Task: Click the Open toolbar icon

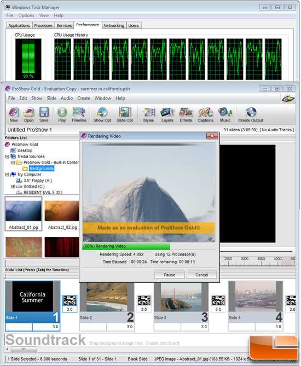Action: [28, 114]
